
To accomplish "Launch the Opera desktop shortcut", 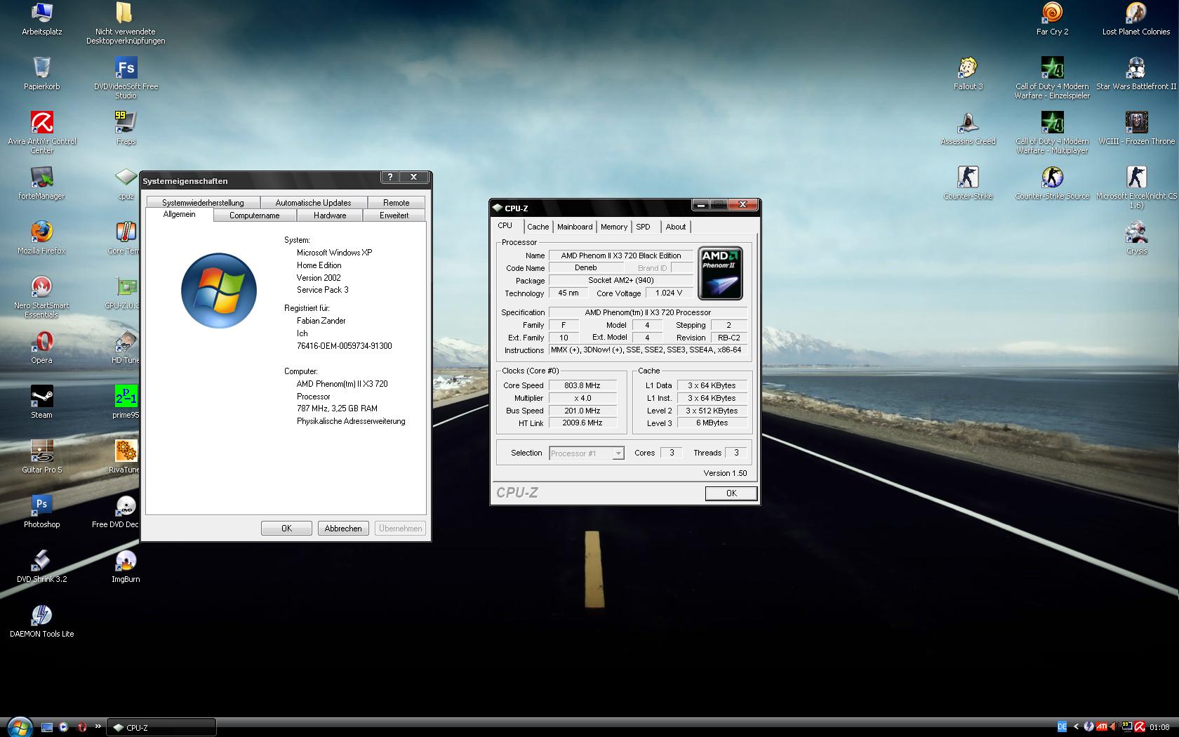I will tap(42, 347).
